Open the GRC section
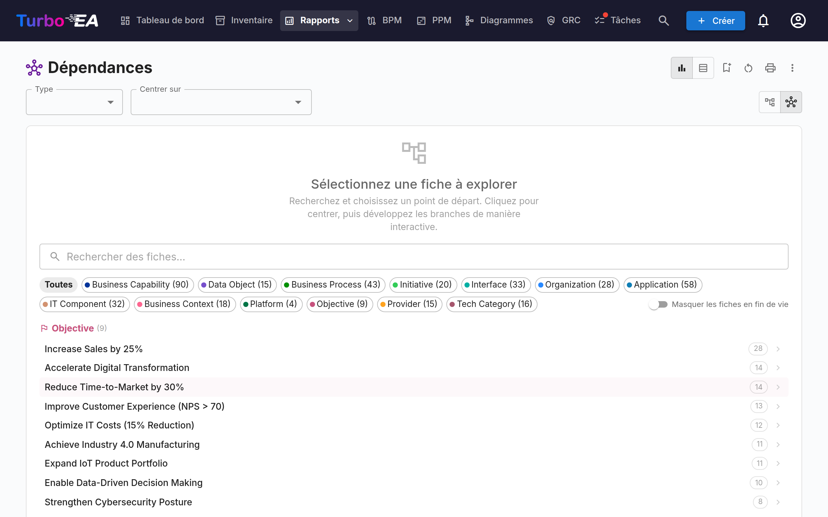 tap(564, 20)
